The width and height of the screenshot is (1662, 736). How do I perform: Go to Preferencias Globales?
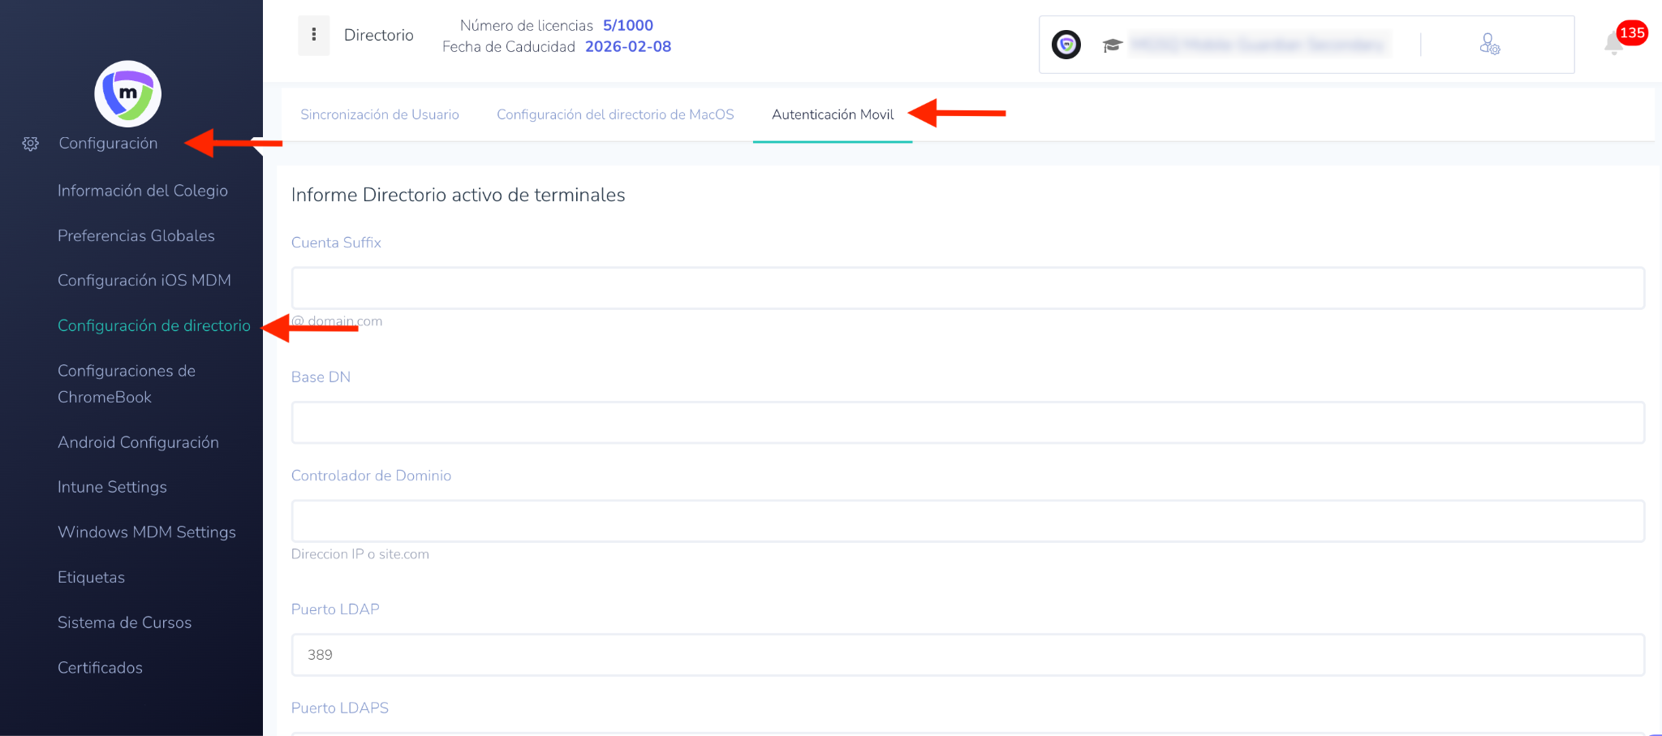pyautogui.click(x=136, y=235)
